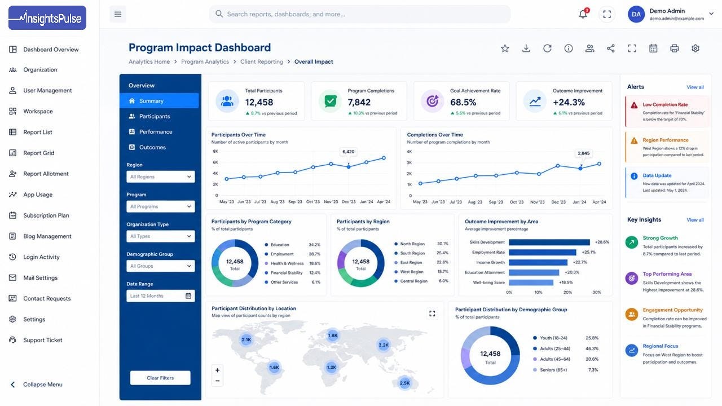Open the Demographic Group dropdown
The height and width of the screenshot is (406, 722).
(x=161, y=266)
